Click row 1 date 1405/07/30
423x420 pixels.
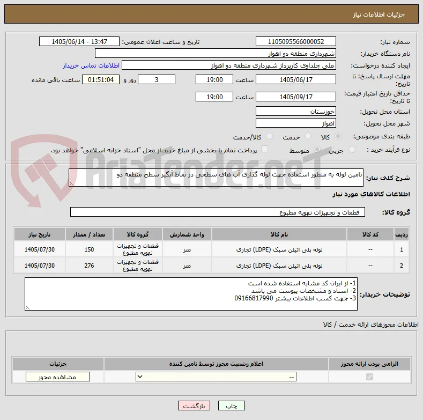tap(39, 249)
